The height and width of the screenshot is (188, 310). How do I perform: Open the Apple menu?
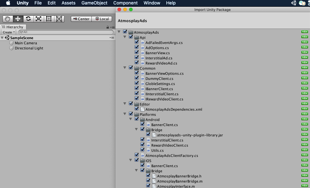pos(8,3)
